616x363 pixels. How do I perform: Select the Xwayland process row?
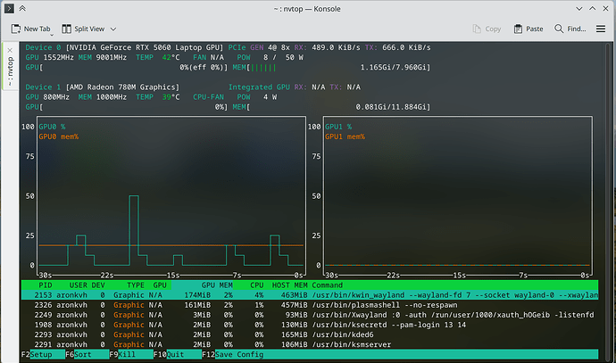(310, 315)
